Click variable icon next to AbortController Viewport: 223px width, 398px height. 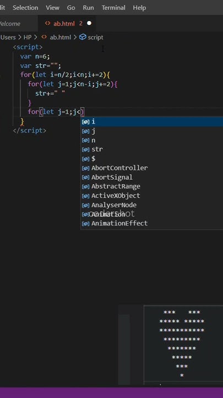86,168
